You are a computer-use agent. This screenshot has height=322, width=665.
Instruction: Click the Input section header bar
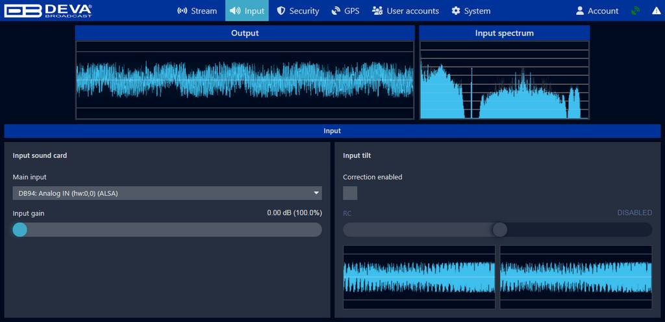(x=332, y=131)
